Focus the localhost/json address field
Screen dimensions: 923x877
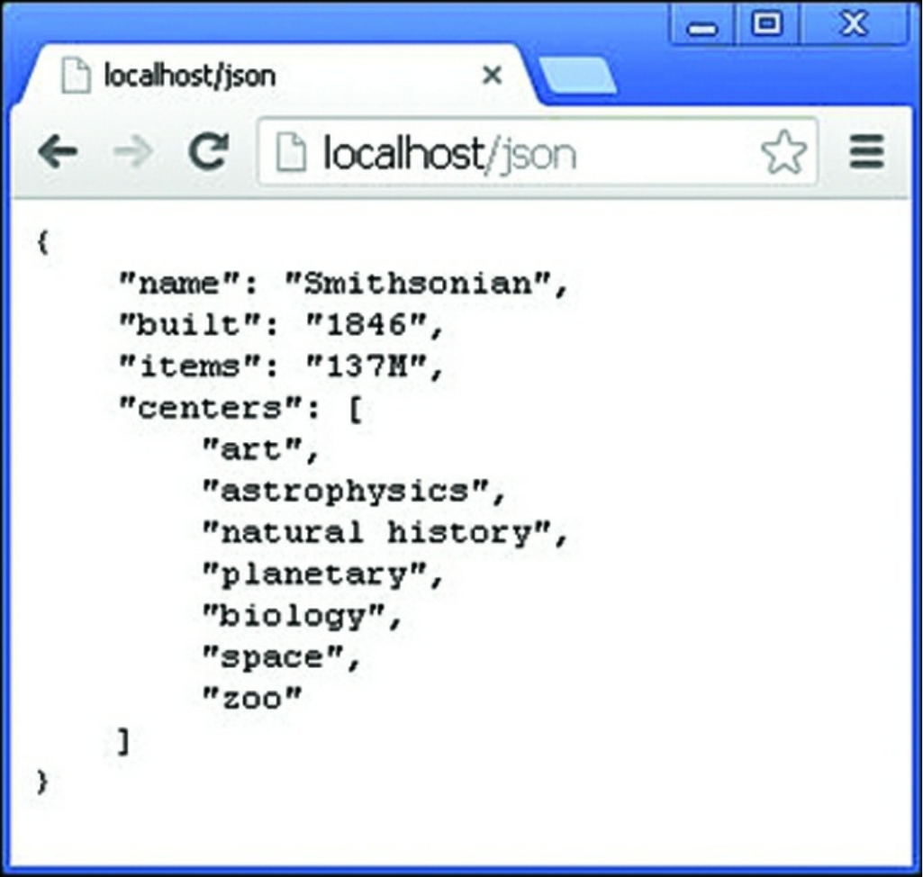click(537, 152)
